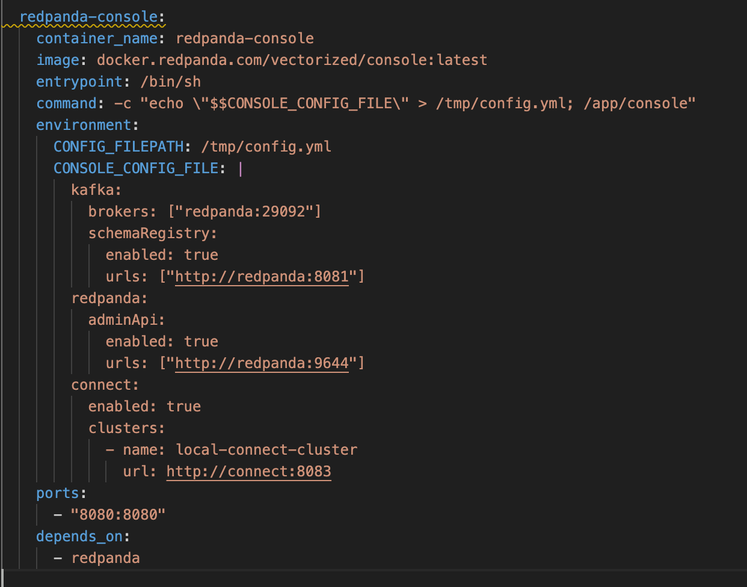Click enabled: true under adminApi
747x587 pixels.
click(x=162, y=342)
